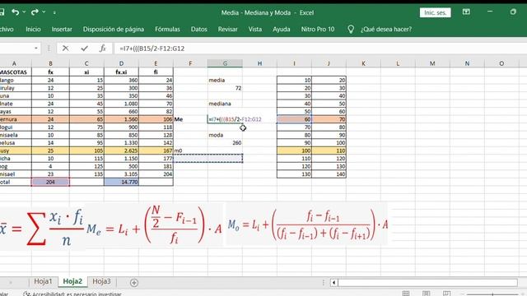
Task: Click the orange highlighted cell with 60
Action: pos(294,119)
